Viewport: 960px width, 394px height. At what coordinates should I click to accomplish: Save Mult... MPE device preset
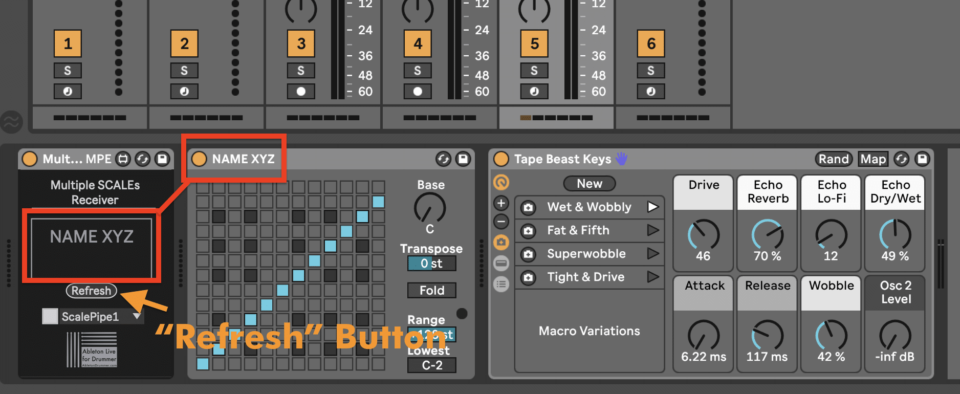(162, 159)
